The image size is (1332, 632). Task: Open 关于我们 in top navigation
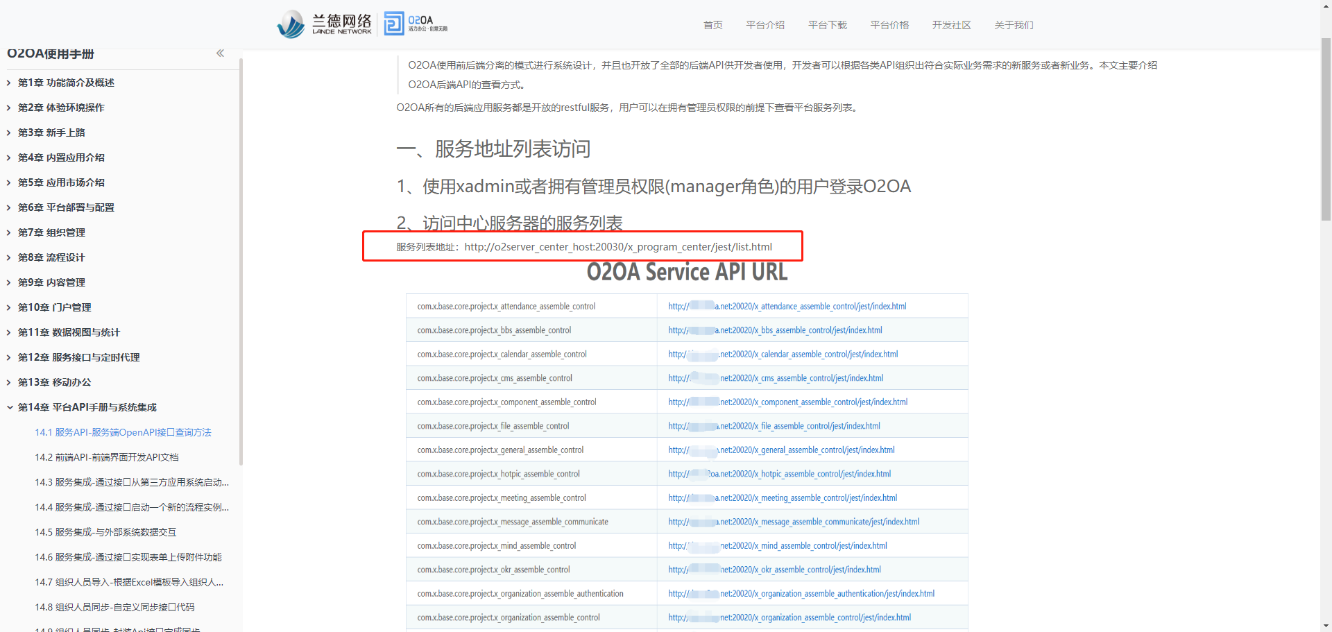pyautogui.click(x=1014, y=25)
